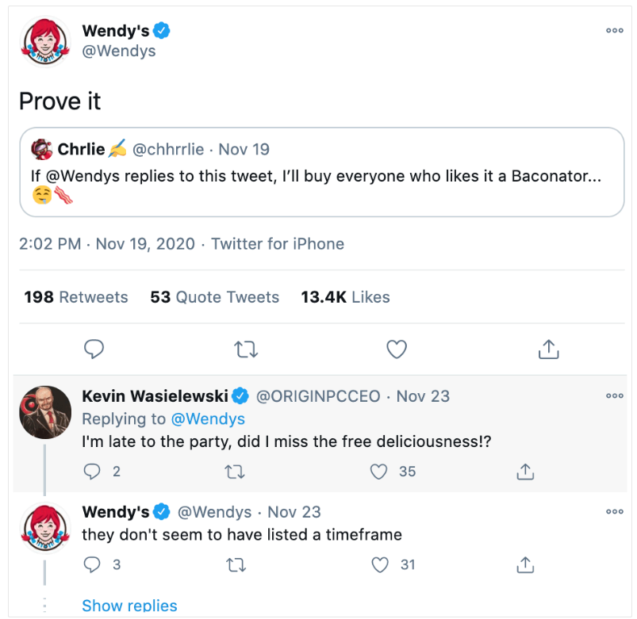Screen dimensions: 637x619
Task: Open more options on Wendy's reply
Action: coord(614,511)
